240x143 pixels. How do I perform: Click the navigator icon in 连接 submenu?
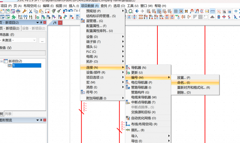coord(128,67)
